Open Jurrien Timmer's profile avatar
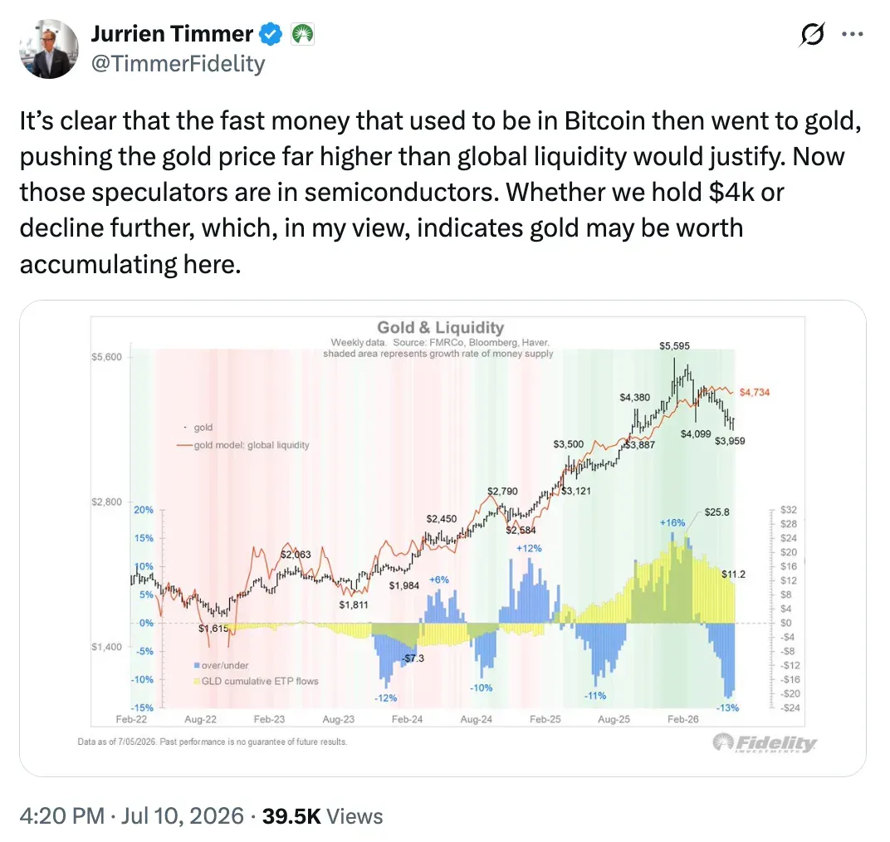This screenshot has height=842, width=890. [x=49, y=49]
